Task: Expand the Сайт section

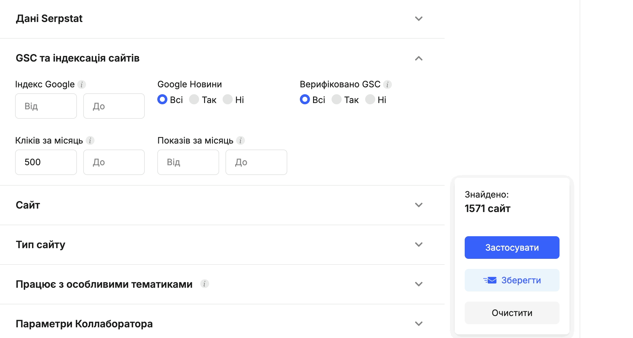Action: (419, 205)
